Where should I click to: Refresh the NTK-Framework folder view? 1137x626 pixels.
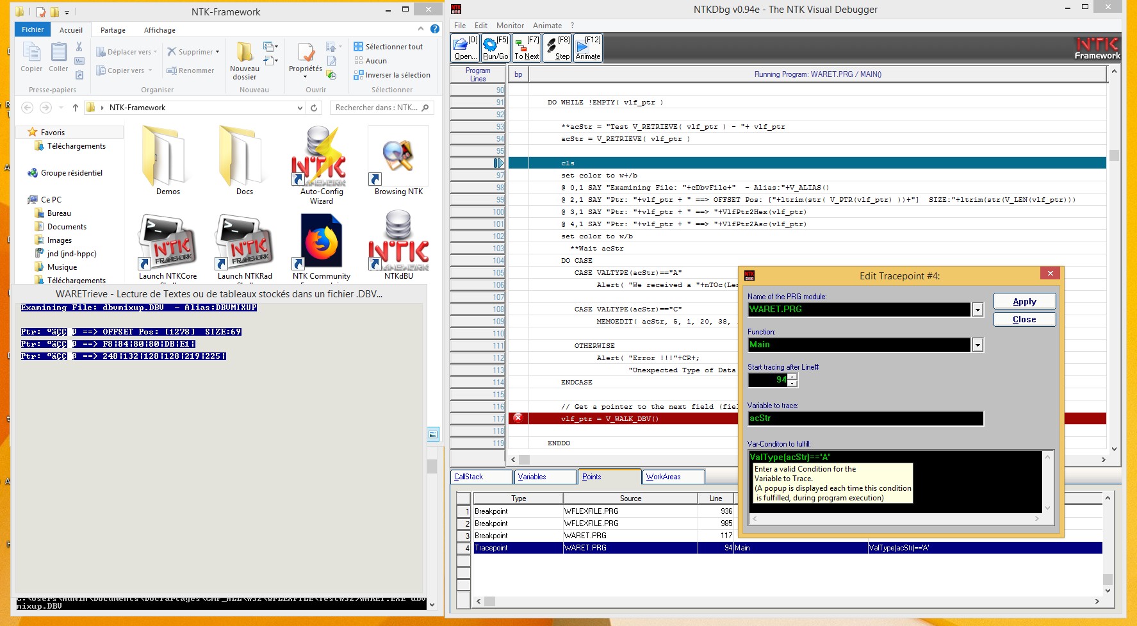click(314, 108)
